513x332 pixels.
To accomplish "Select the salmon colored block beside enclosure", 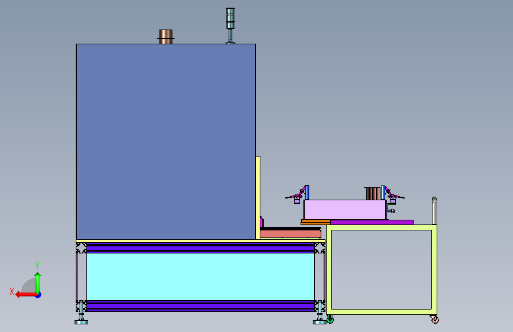I will tap(290, 234).
